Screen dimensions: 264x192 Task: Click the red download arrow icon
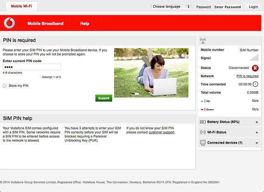tap(202, 110)
